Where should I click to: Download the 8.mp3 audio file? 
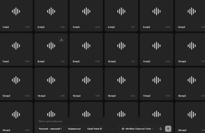61,39
